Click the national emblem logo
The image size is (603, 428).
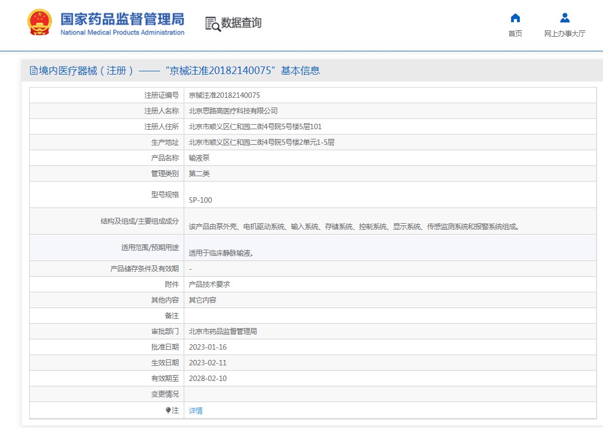click(39, 22)
